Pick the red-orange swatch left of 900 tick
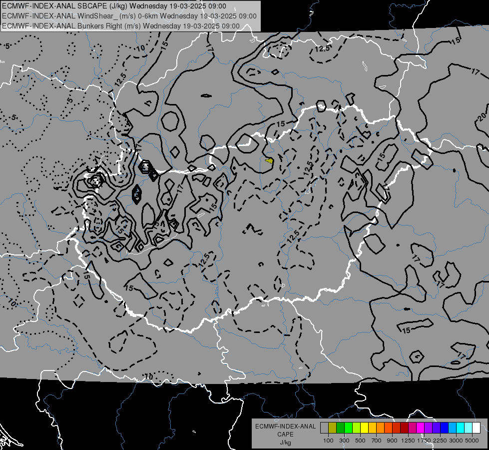This screenshot has height=450, width=489. click(x=388, y=428)
